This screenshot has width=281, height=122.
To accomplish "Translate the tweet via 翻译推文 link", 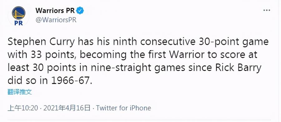I will click(x=20, y=92).
